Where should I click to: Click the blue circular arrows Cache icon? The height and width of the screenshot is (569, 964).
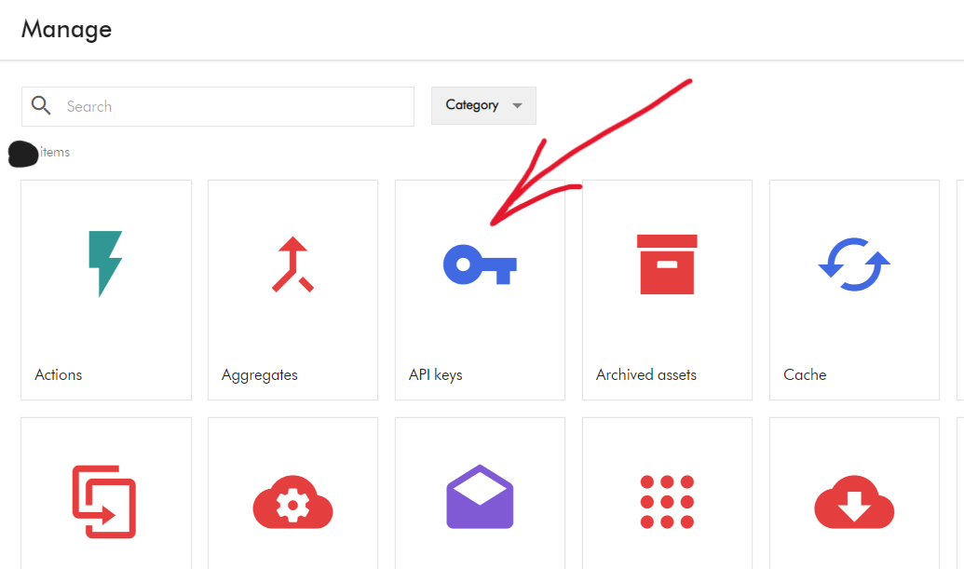coord(854,264)
